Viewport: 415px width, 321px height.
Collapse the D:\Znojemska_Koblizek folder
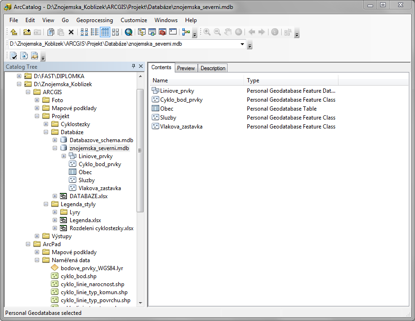(x=19, y=84)
